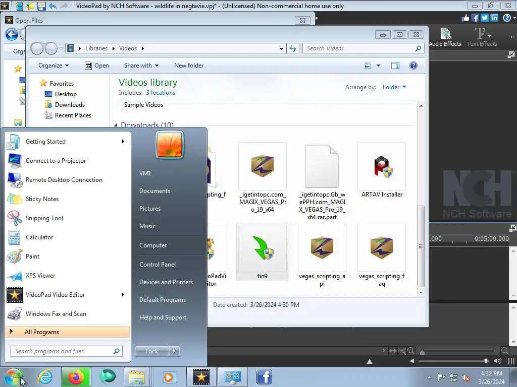
Task: Open Text Effects in VideoPad toolbar
Action: click(482, 37)
